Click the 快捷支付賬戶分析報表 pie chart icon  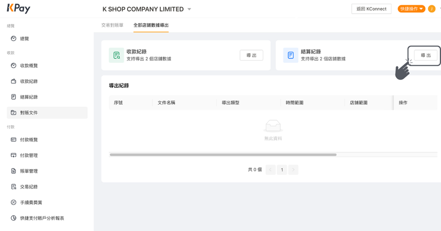tap(14, 218)
